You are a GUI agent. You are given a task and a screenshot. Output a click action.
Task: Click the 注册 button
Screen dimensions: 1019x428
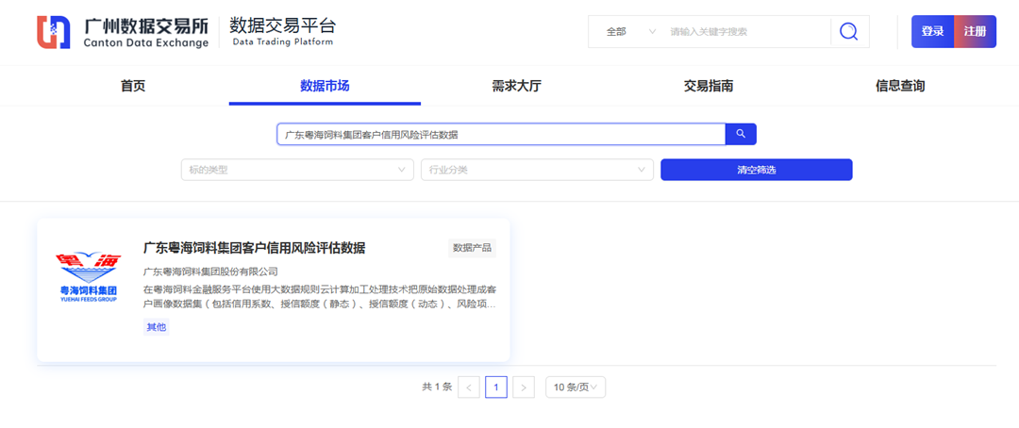pos(975,31)
